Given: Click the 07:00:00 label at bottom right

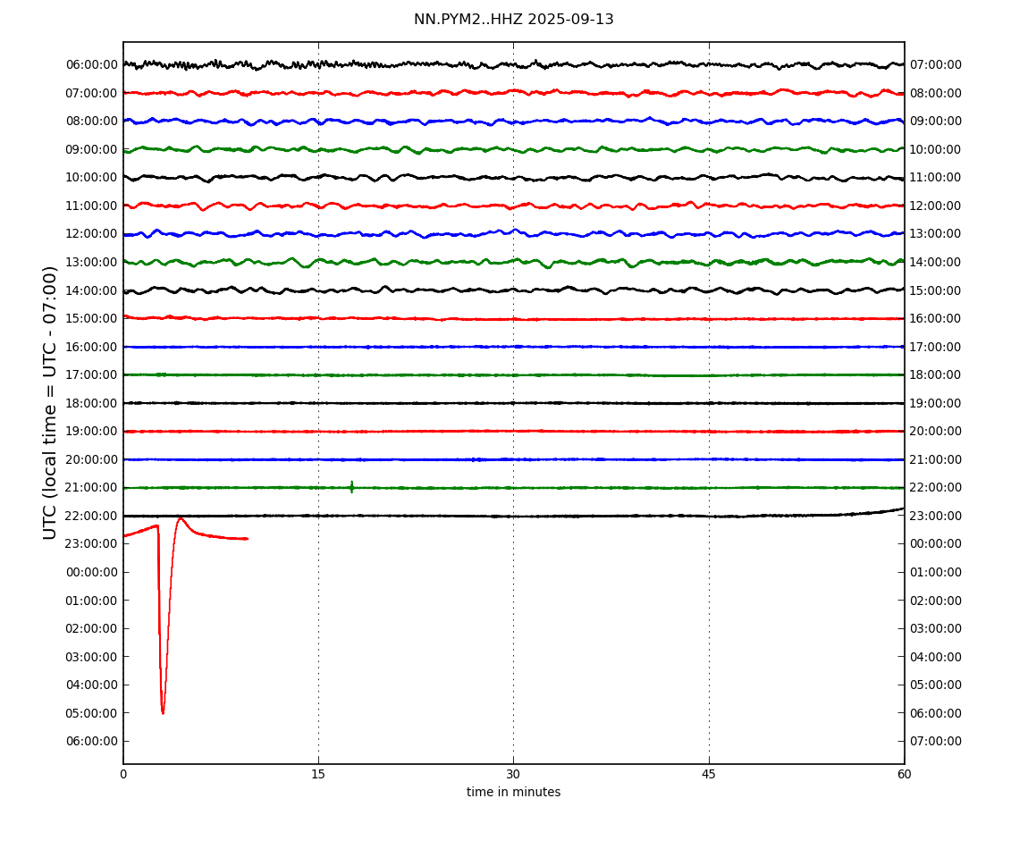Looking at the screenshot, I should 936,742.
